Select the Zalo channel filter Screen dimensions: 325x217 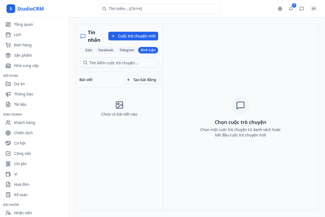(x=89, y=50)
